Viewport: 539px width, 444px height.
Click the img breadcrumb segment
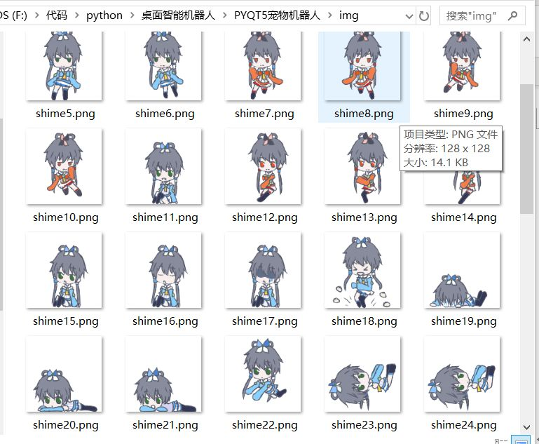(348, 15)
